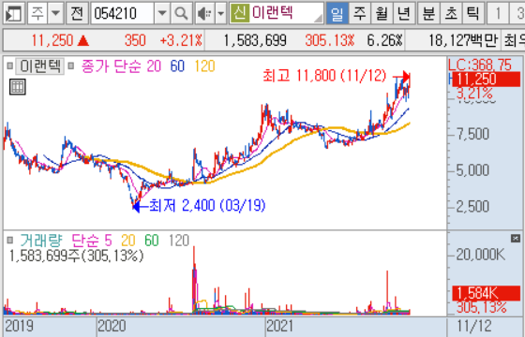Click the red 11,250 price axis tag

pos(487,80)
